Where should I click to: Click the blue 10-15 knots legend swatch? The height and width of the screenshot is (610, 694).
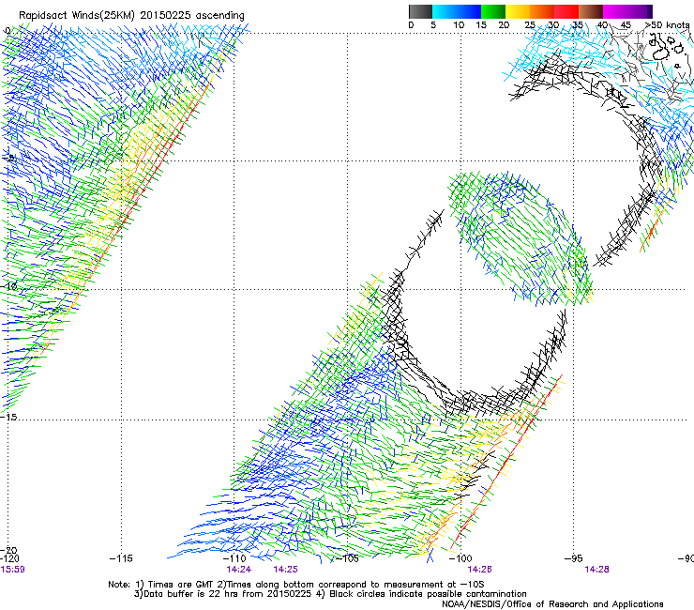pos(469,11)
